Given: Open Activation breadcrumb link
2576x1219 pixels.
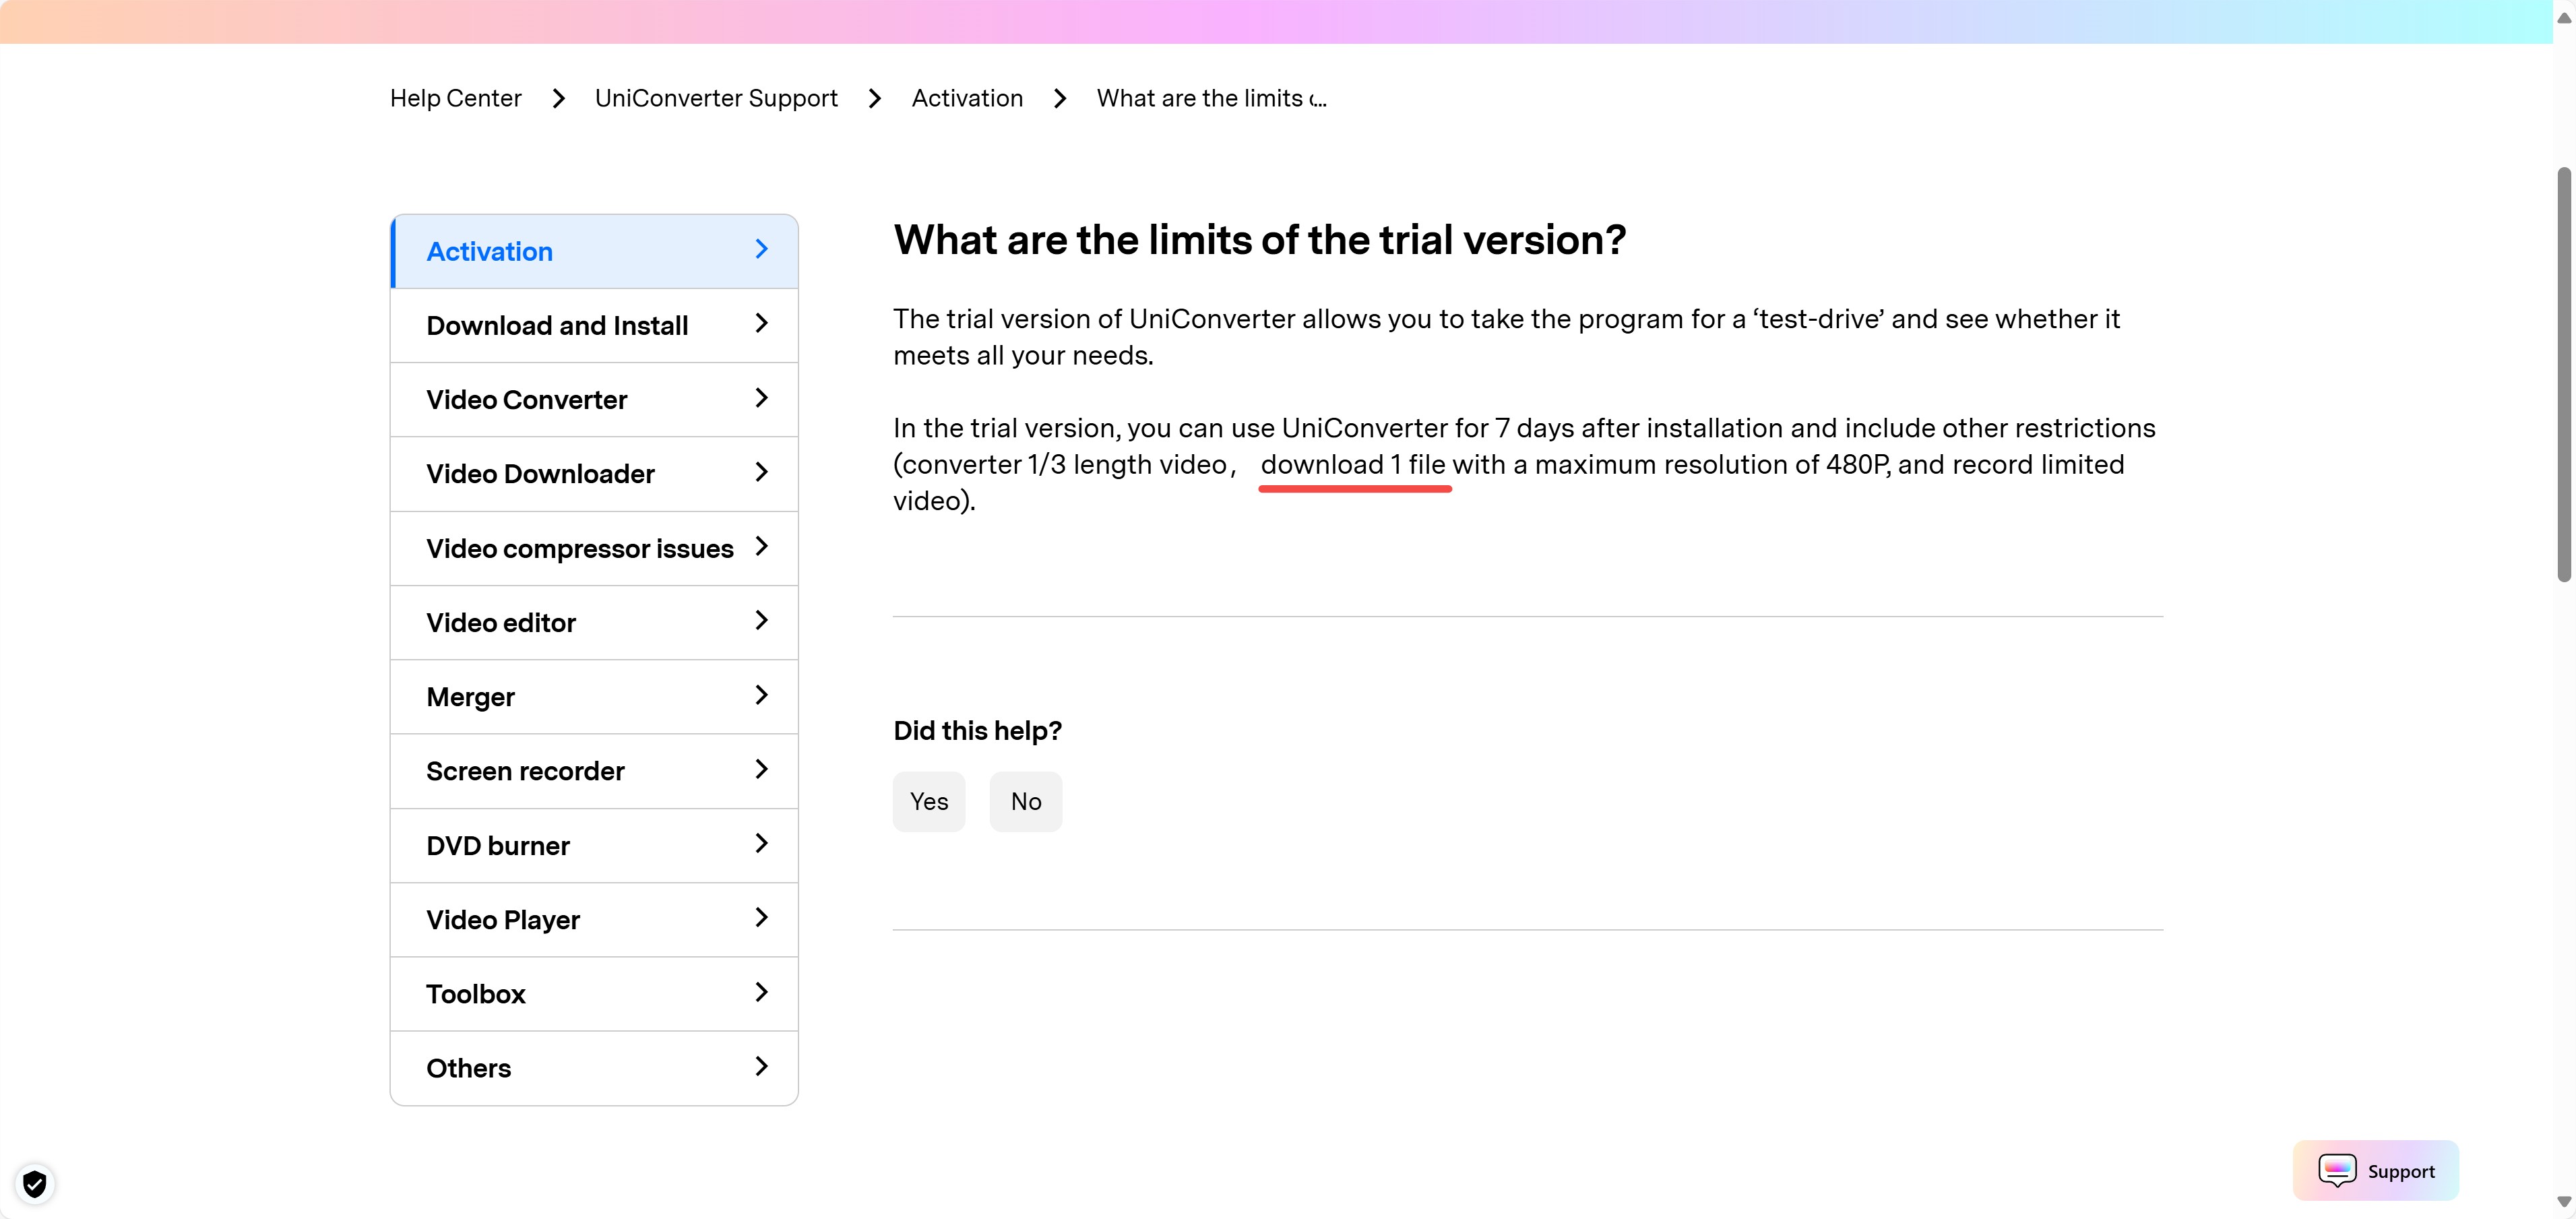Looking at the screenshot, I should tap(967, 98).
